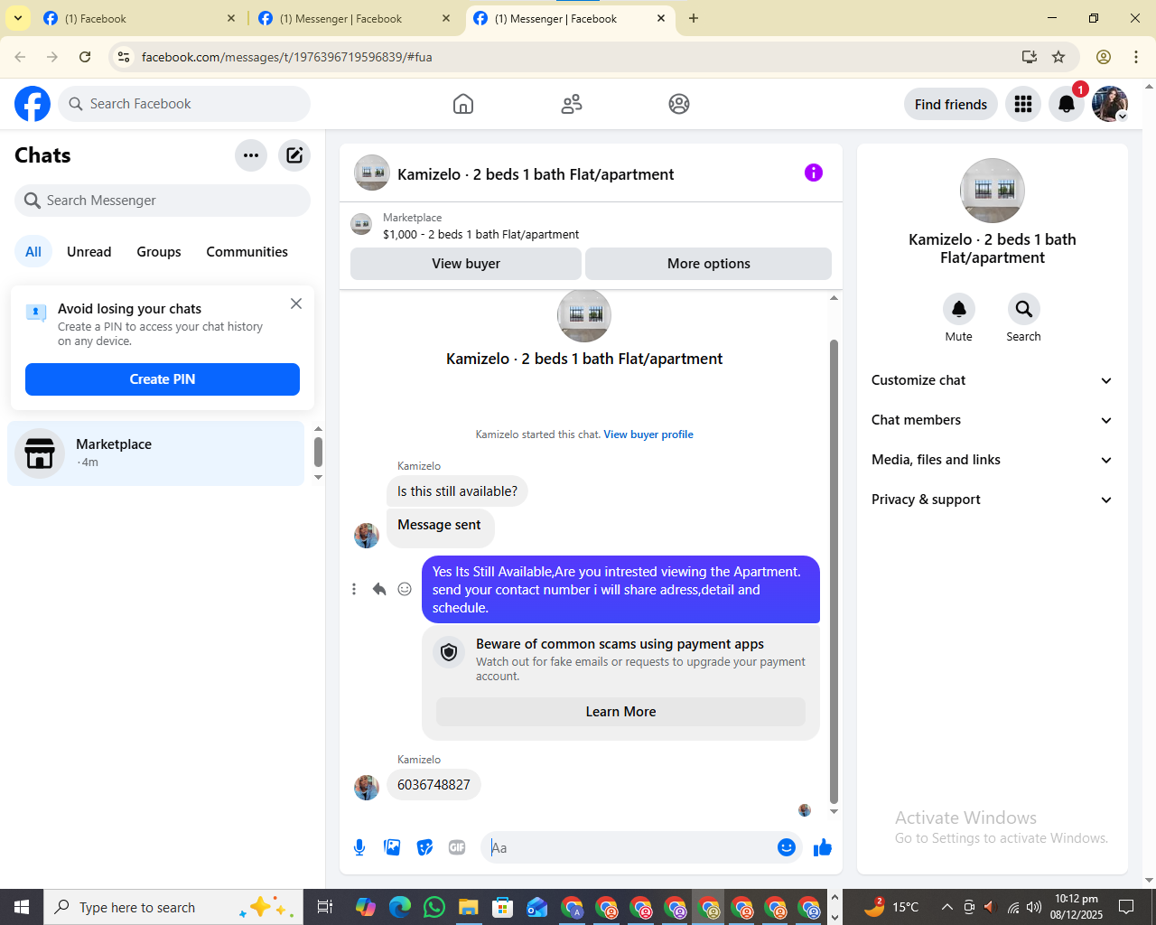Screen dimensions: 1156x925
Task: Open File Explorer from the taskbar
Action: [x=468, y=907]
